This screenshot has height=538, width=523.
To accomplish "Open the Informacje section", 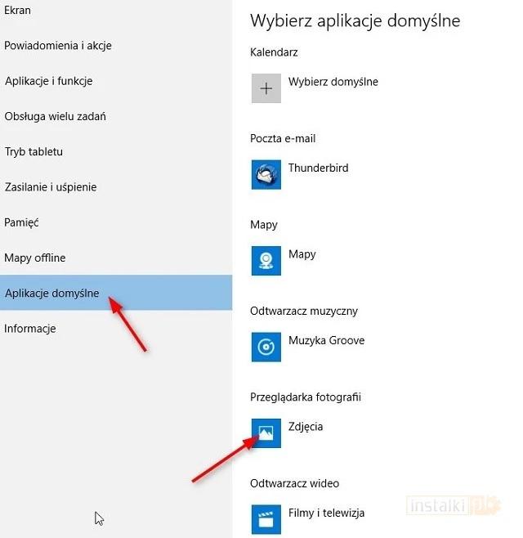I will tap(30, 329).
